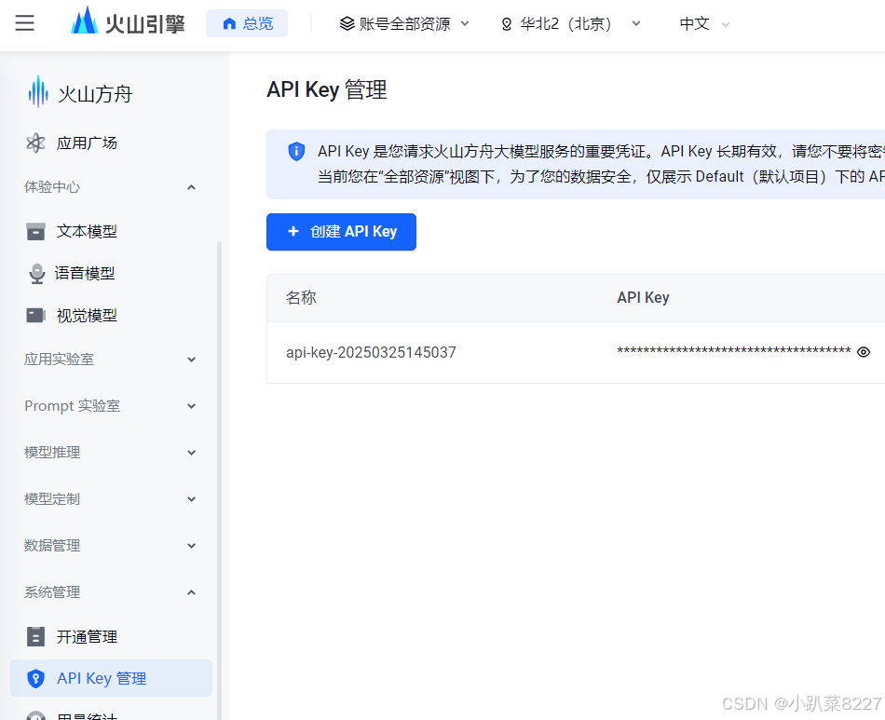Click the 应用广场 atom icon
The image size is (885, 720).
pyautogui.click(x=35, y=143)
